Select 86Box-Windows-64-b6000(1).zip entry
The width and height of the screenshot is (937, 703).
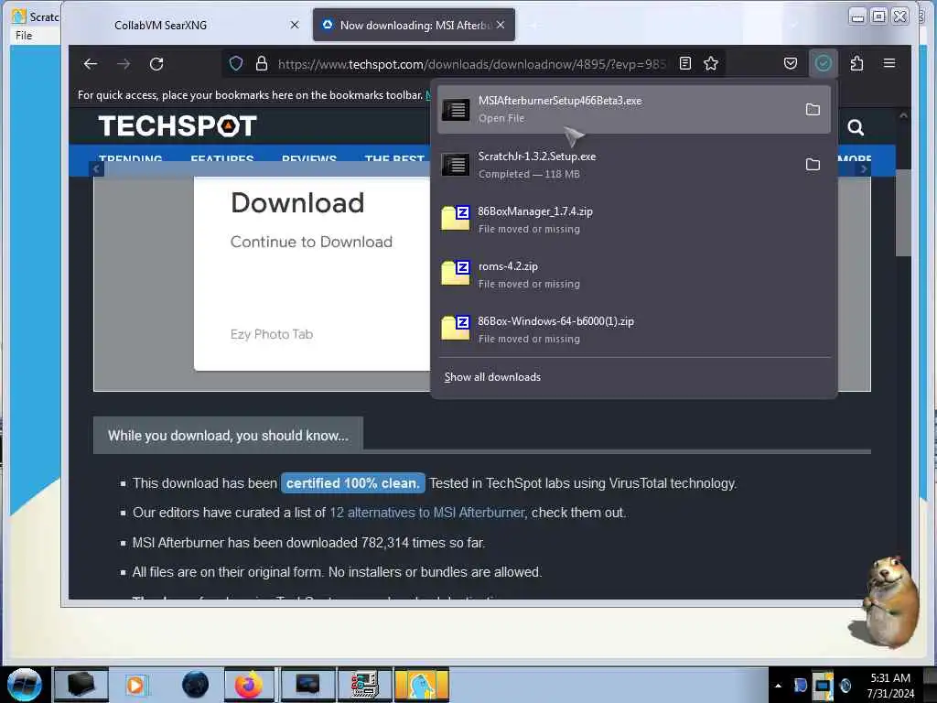click(x=633, y=330)
